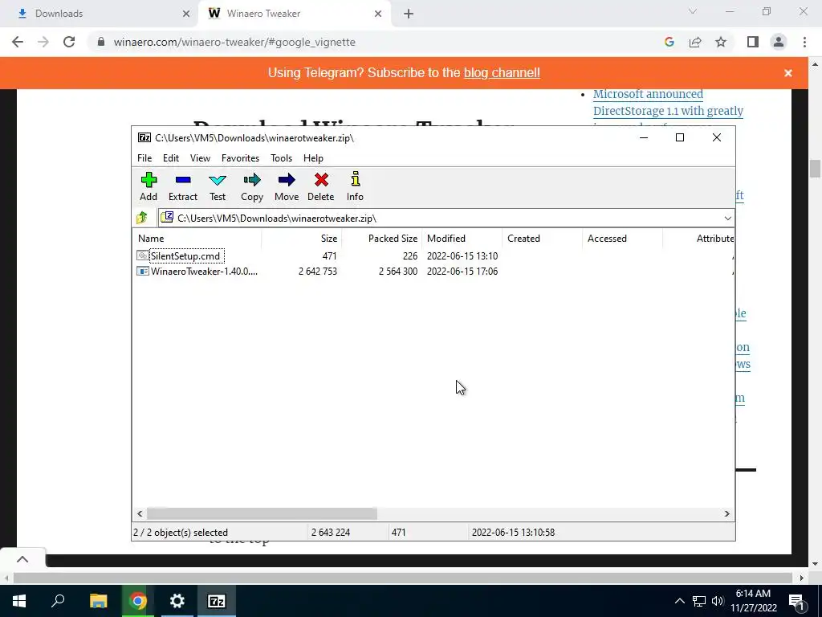This screenshot has width=822, height=617.
Task: Click the 7-Zip horizontal scrollbar thumb
Action: [262, 513]
